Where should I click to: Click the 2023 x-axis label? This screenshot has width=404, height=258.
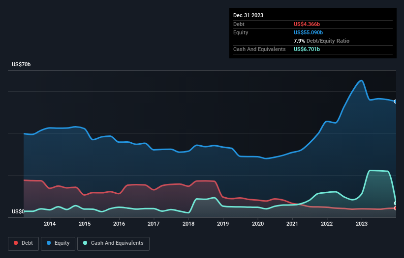362,224
